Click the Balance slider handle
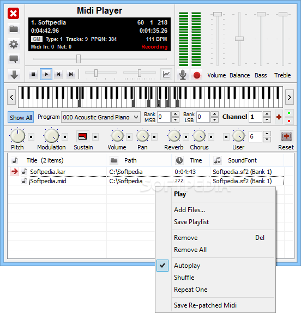This screenshot has width=301, height=313. point(239,39)
